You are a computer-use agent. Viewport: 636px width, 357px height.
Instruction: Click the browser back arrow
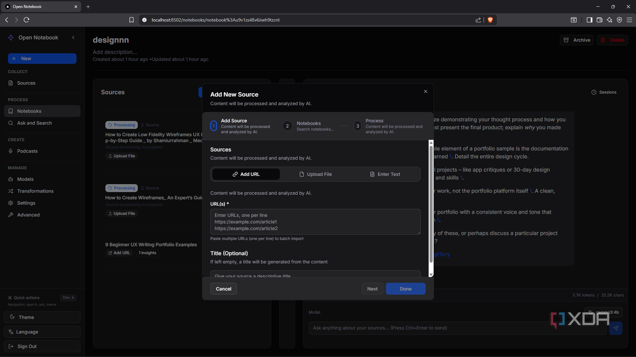pos(7,20)
